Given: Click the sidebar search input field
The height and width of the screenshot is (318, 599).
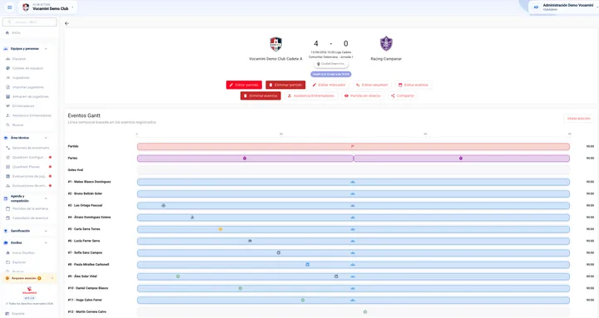Looking at the screenshot, I should point(29,22).
